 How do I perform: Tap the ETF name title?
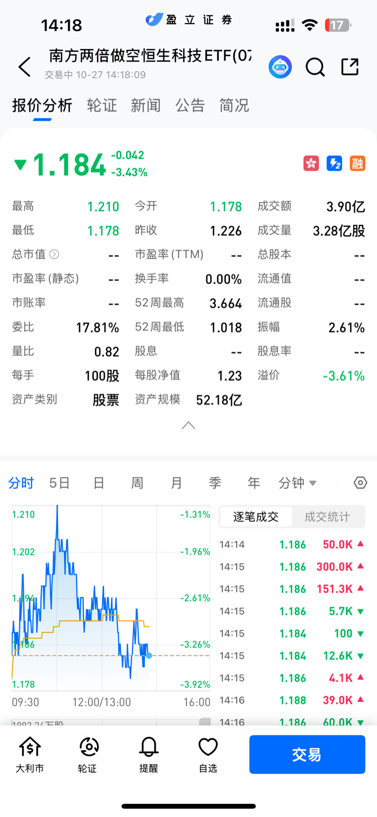click(x=150, y=56)
